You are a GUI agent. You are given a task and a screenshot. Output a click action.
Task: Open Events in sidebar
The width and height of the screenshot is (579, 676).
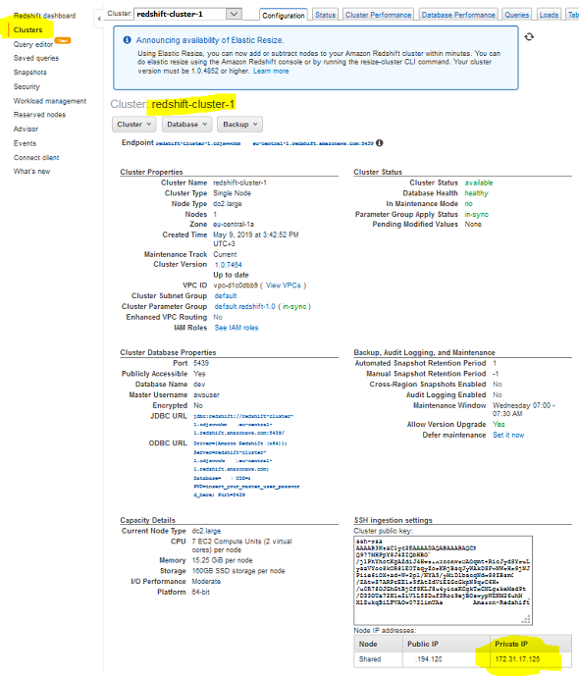[25, 143]
